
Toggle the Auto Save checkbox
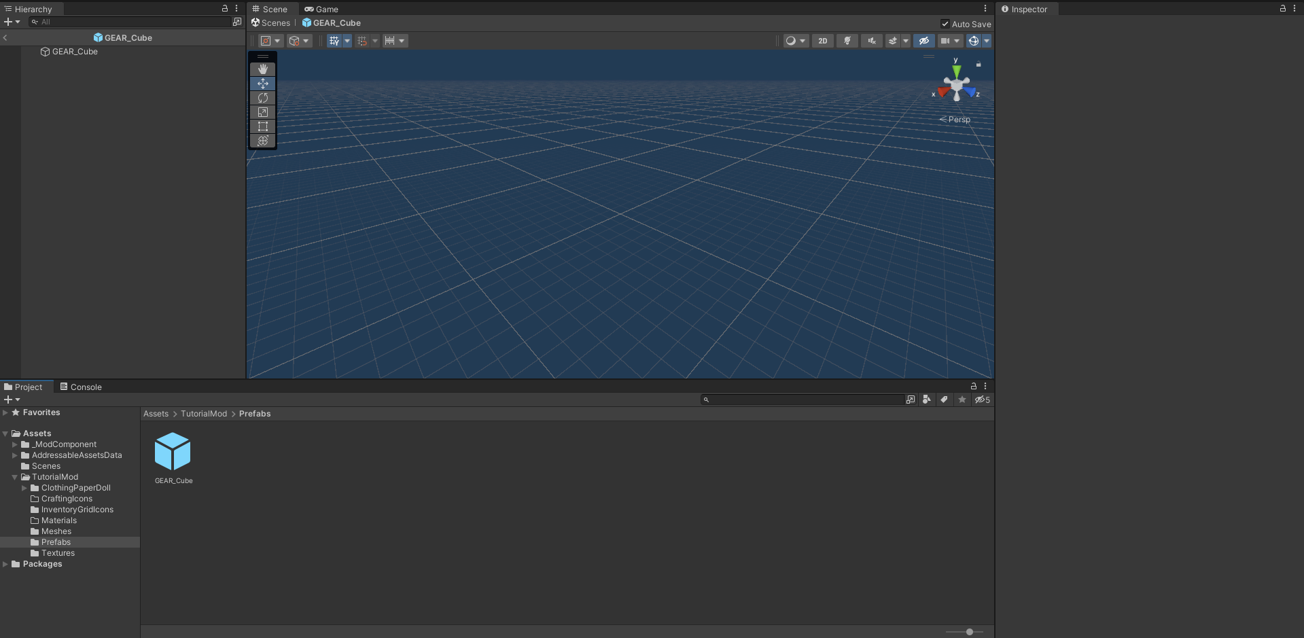945,24
